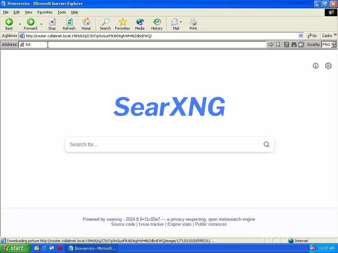This screenshot has height=253, width=338.
Task: Open the Favorites menu
Action: (45, 12)
